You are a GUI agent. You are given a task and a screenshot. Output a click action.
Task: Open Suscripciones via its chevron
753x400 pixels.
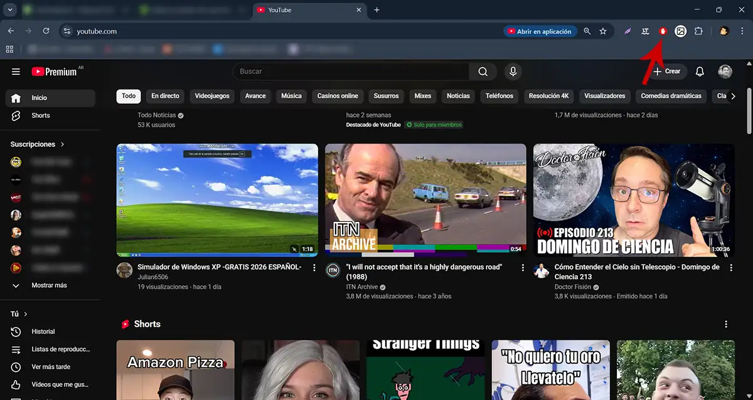point(61,144)
